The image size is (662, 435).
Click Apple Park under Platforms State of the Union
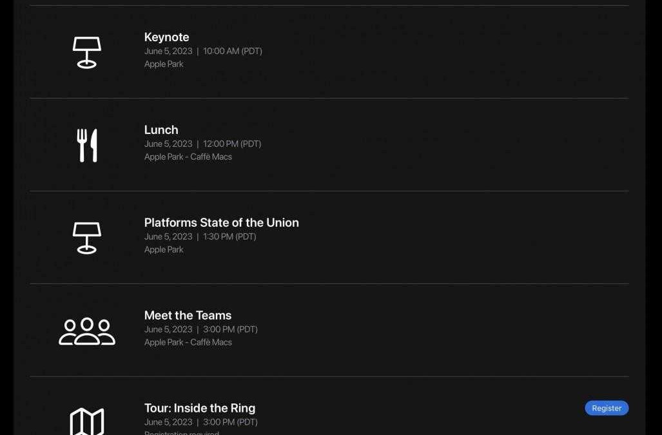tap(164, 250)
